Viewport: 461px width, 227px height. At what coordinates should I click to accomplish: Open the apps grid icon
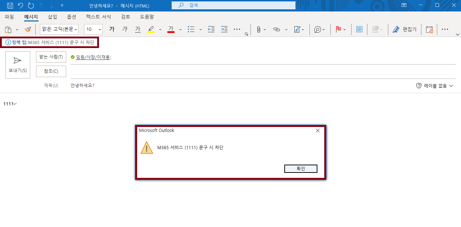pyautogui.click(x=359, y=29)
